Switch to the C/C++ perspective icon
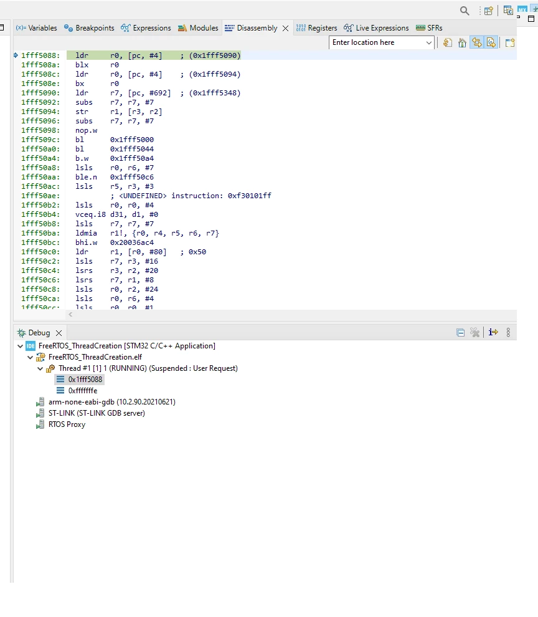 click(508, 10)
